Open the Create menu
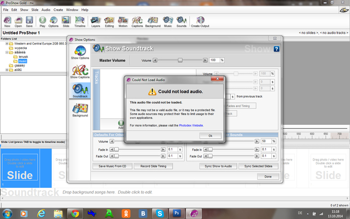The width and height of the screenshot is (350, 219). click(58, 10)
